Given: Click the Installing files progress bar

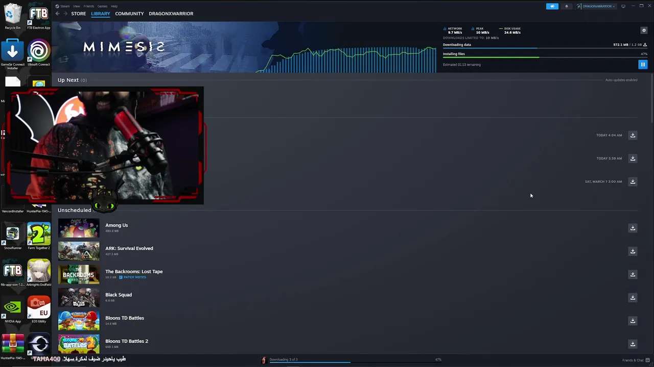Looking at the screenshot, I should click(x=545, y=57).
